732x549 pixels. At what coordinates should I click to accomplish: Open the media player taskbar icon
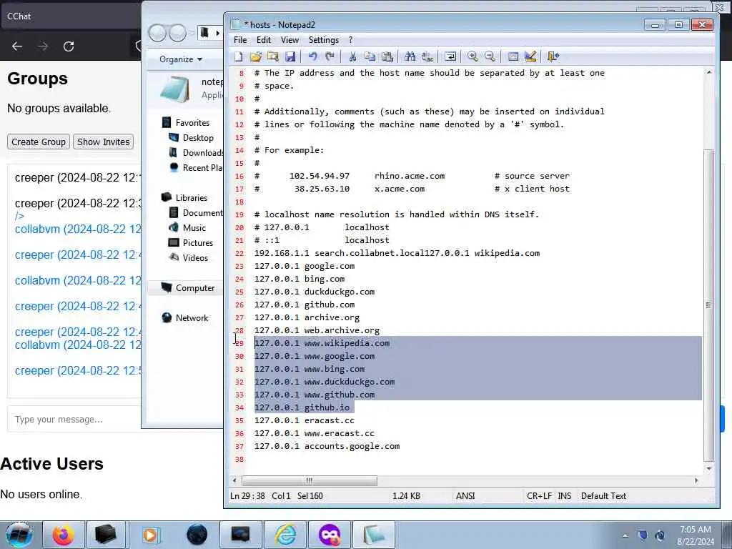coord(151,535)
